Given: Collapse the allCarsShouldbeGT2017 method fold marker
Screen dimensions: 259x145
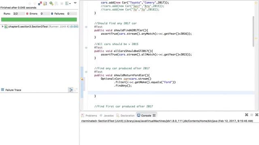Looking at the screenshot, I should [x=86, y=48].
